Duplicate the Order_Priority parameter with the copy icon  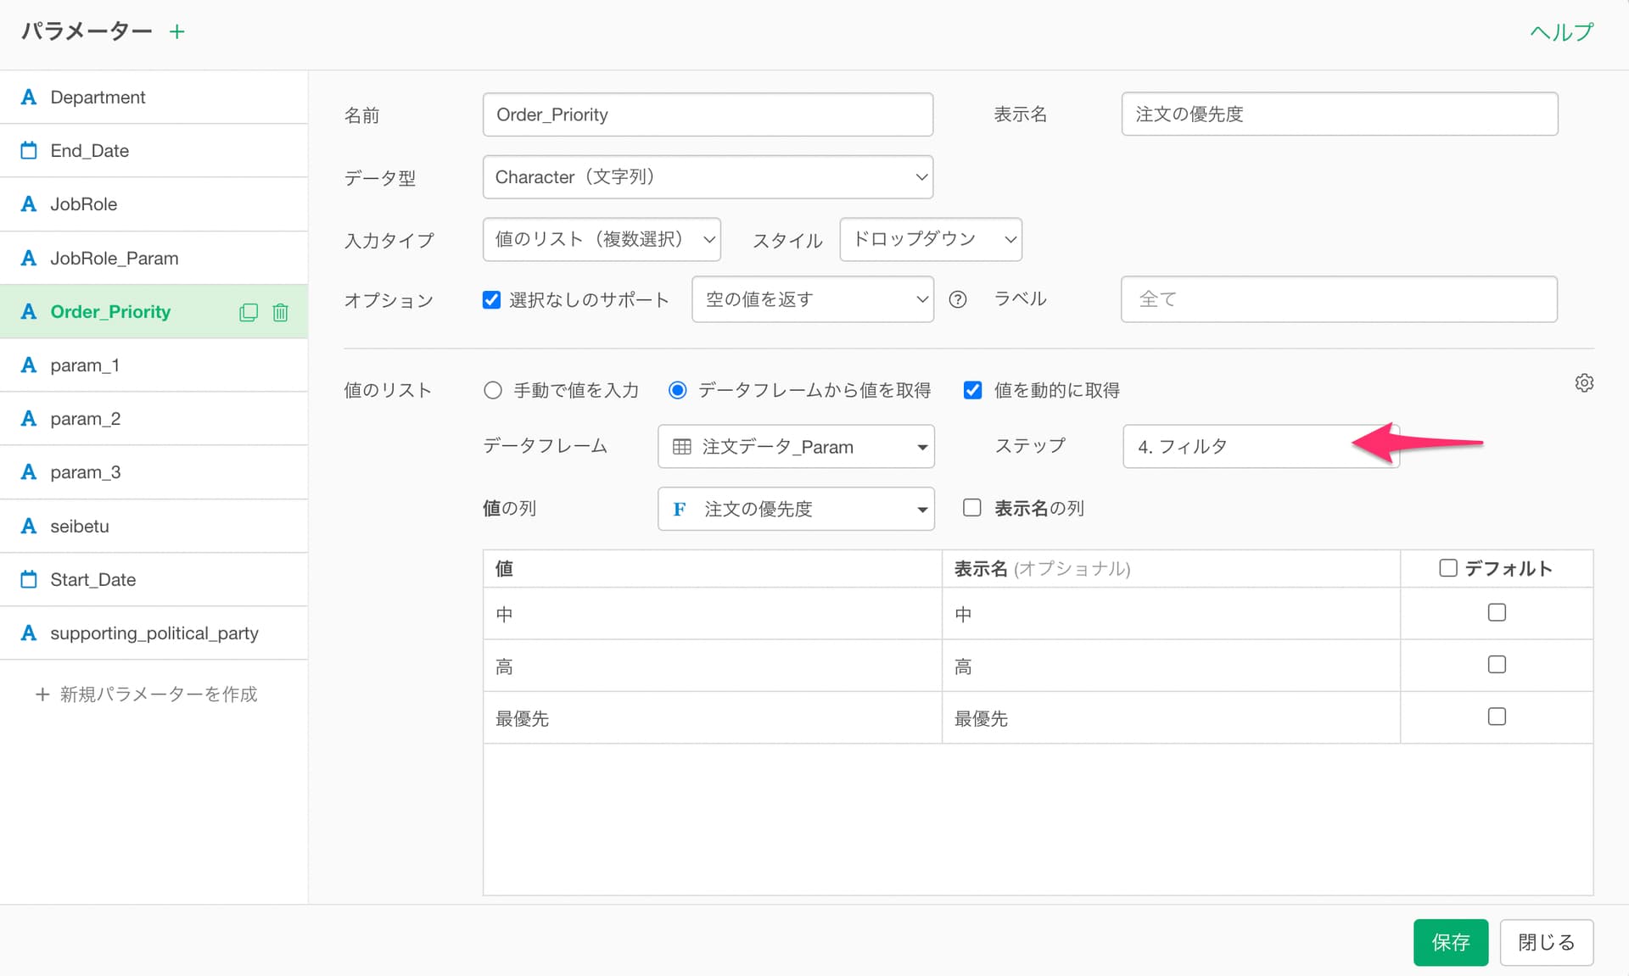(x=248, y=312)
